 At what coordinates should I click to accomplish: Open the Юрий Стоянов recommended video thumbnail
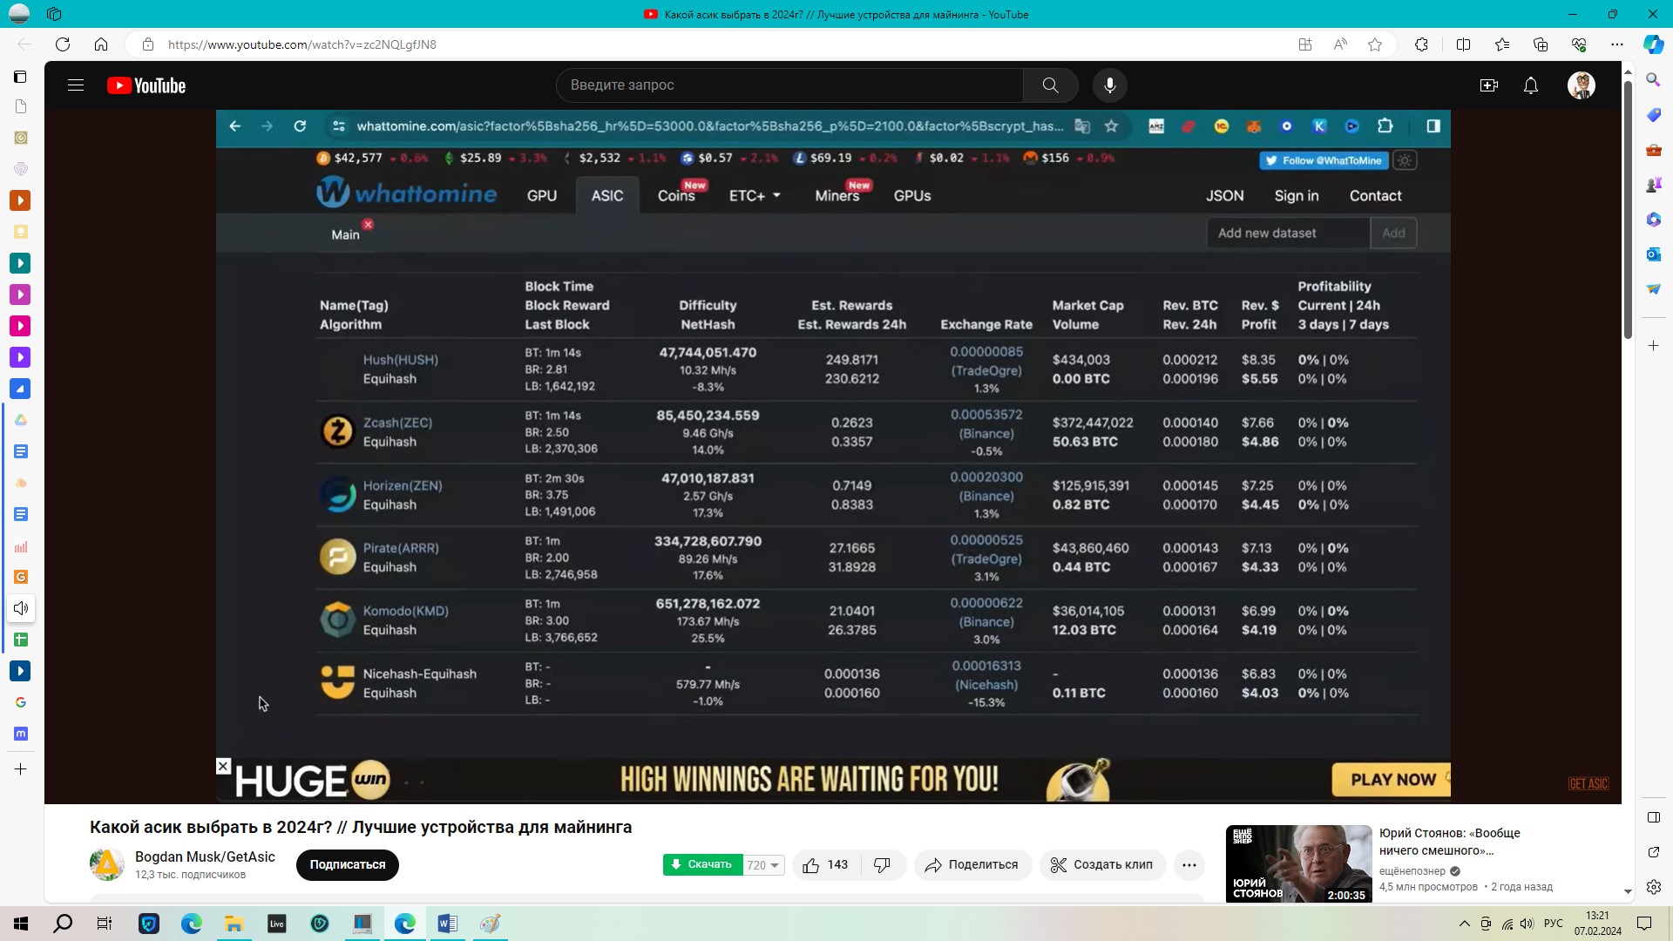click(1298, 863)
